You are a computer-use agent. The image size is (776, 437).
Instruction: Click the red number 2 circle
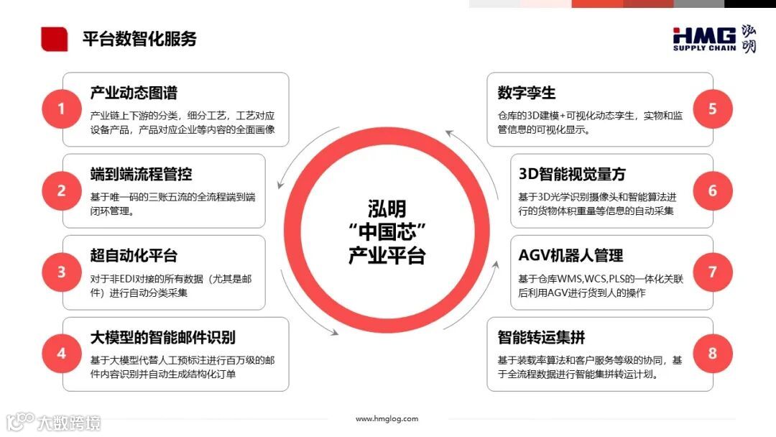[x=61, y=190]
